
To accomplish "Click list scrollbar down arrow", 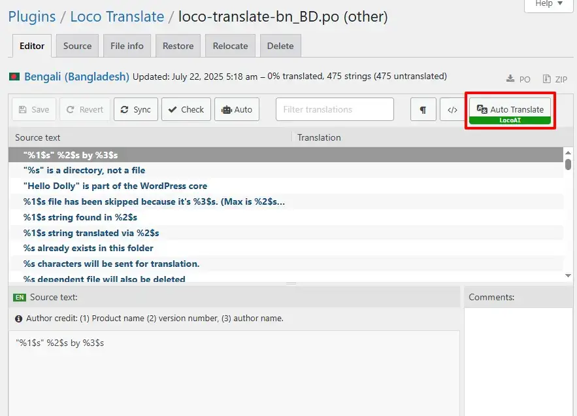I will 568,275.
